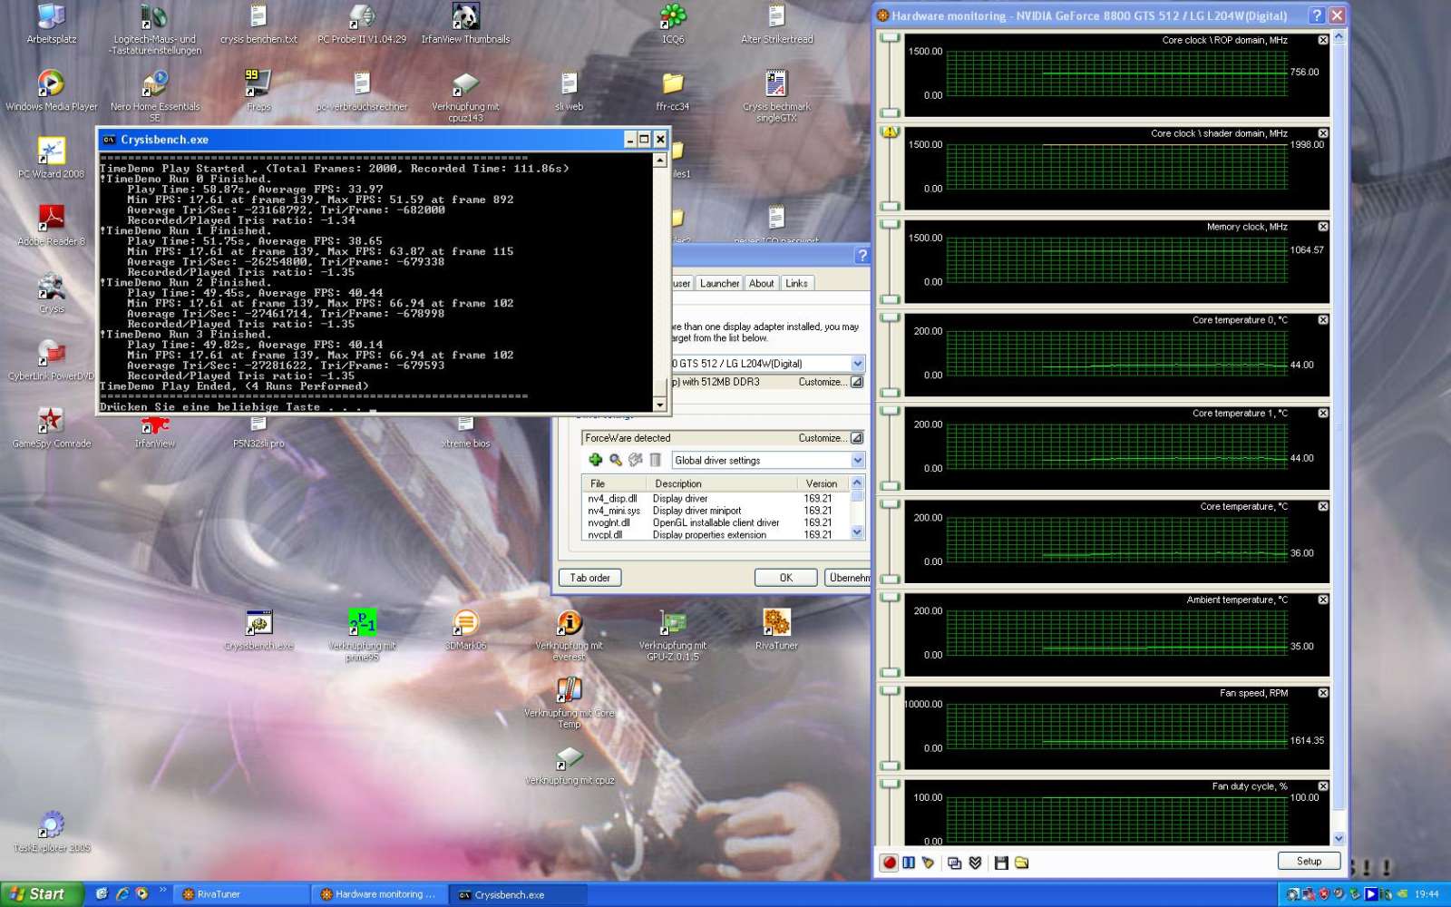Select the Adobe Reader 8 desktop icon
The width and height of the screenshot is (1451, 907).
pyautogui.click(x=52, y=225)
